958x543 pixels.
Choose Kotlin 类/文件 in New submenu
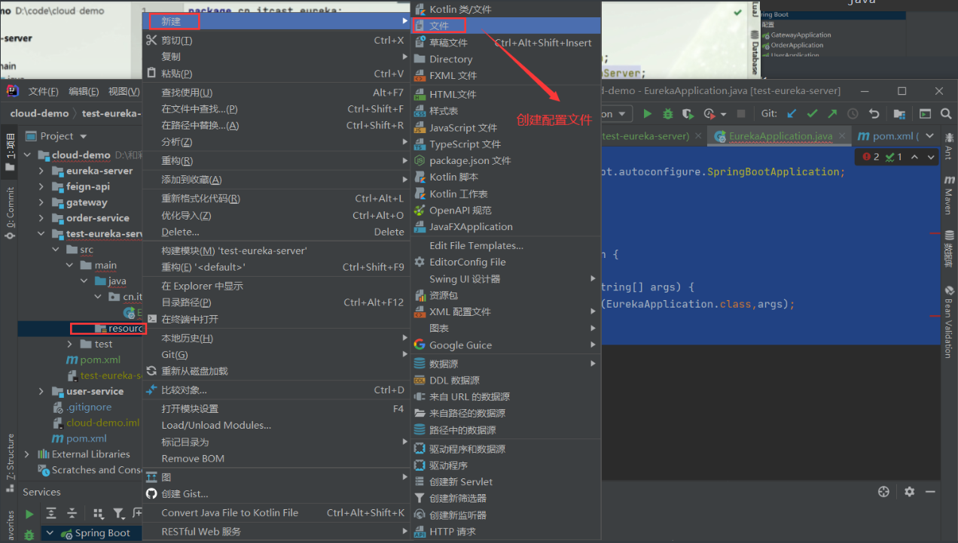point(505,9)
